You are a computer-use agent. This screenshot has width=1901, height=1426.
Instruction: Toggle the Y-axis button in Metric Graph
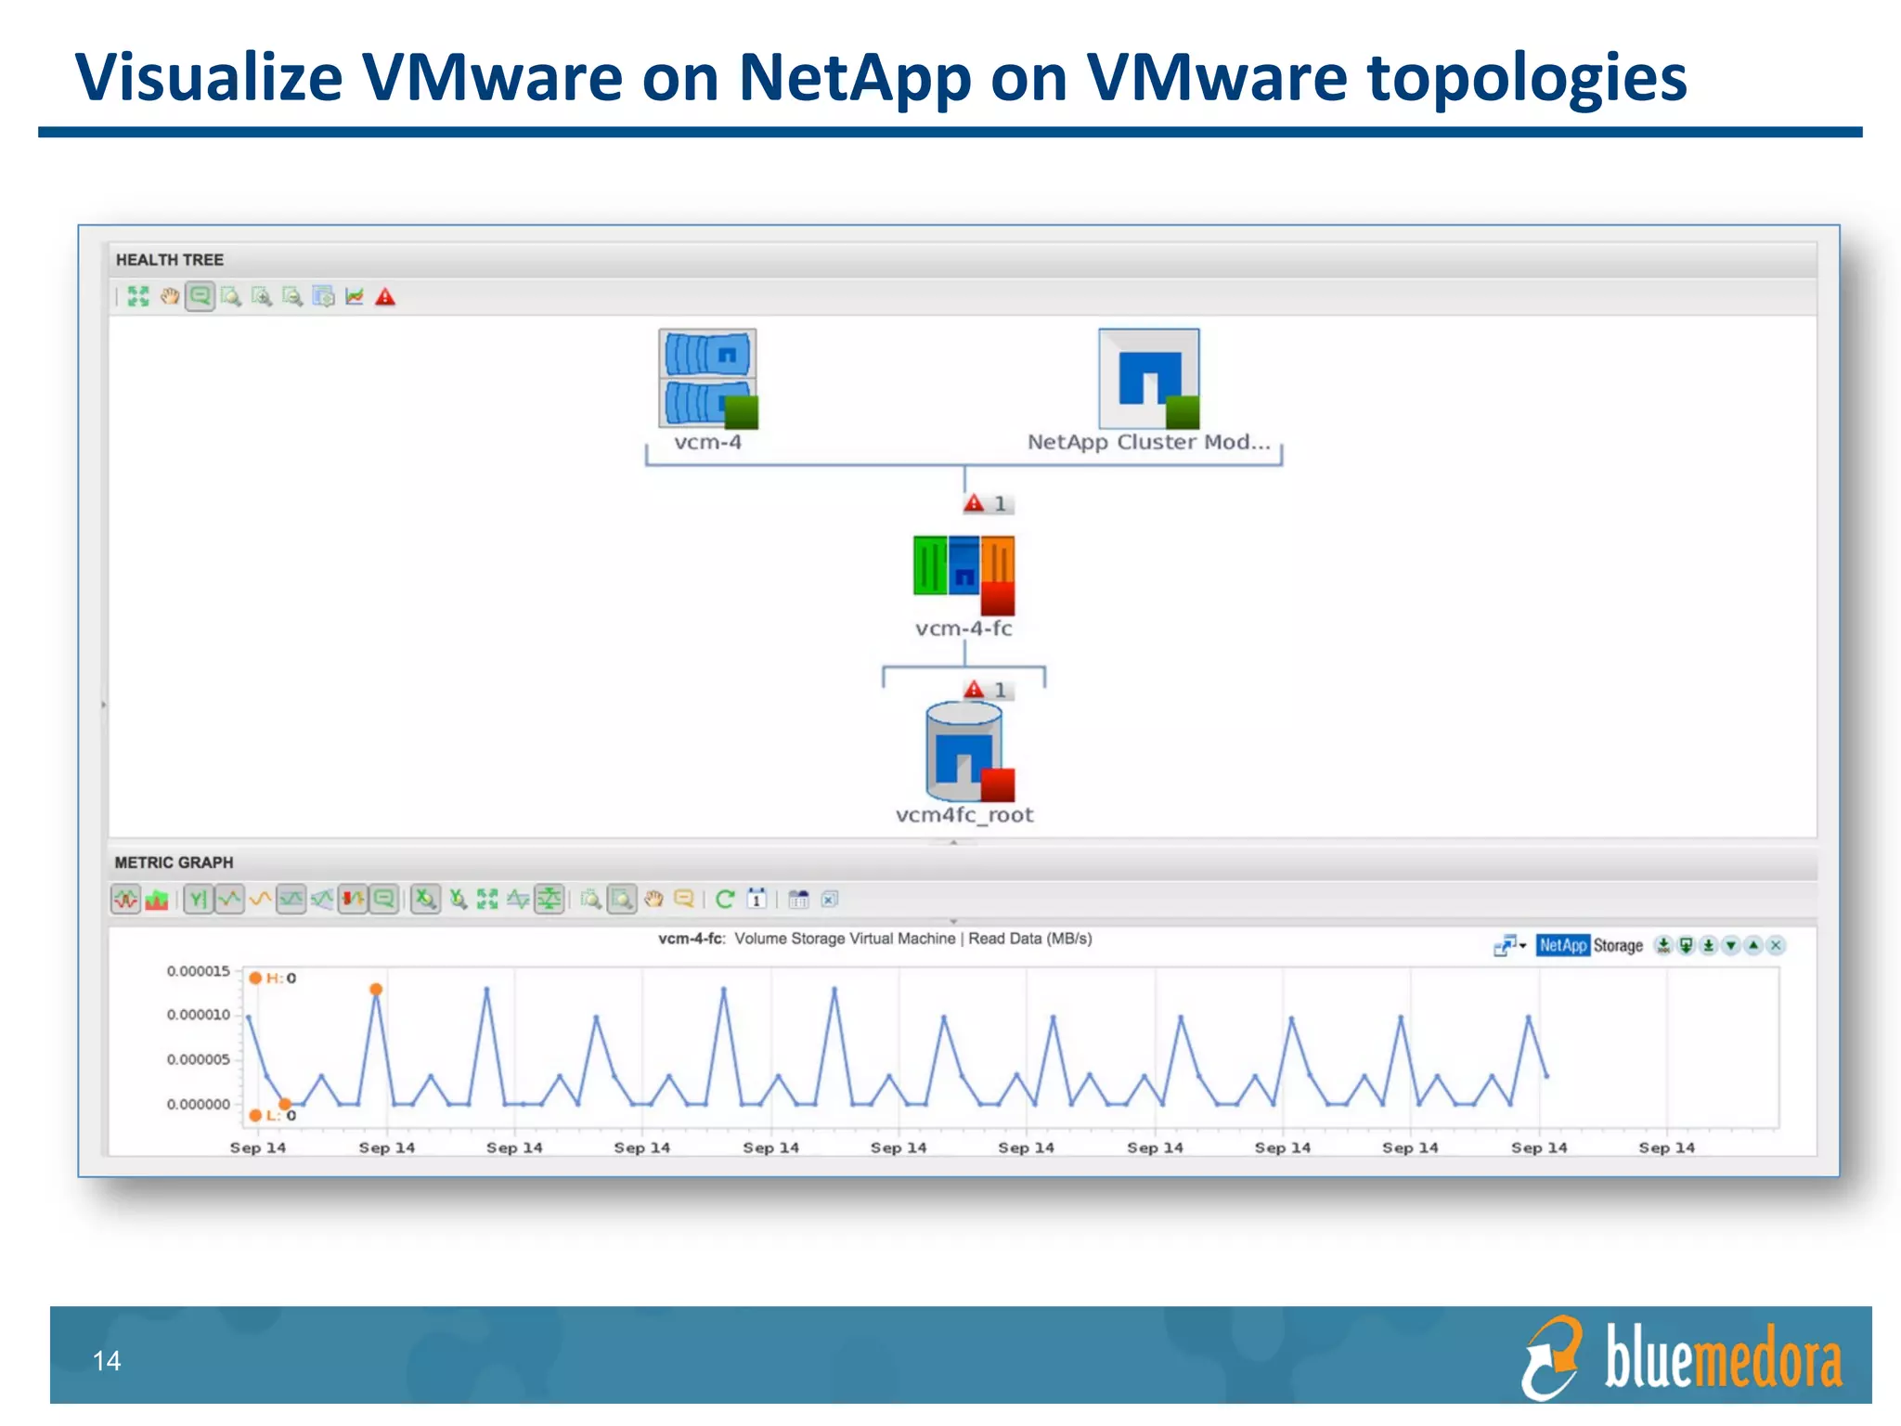(199, 899)
